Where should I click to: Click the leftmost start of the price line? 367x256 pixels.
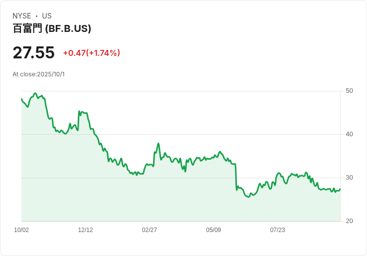point(21,99)
